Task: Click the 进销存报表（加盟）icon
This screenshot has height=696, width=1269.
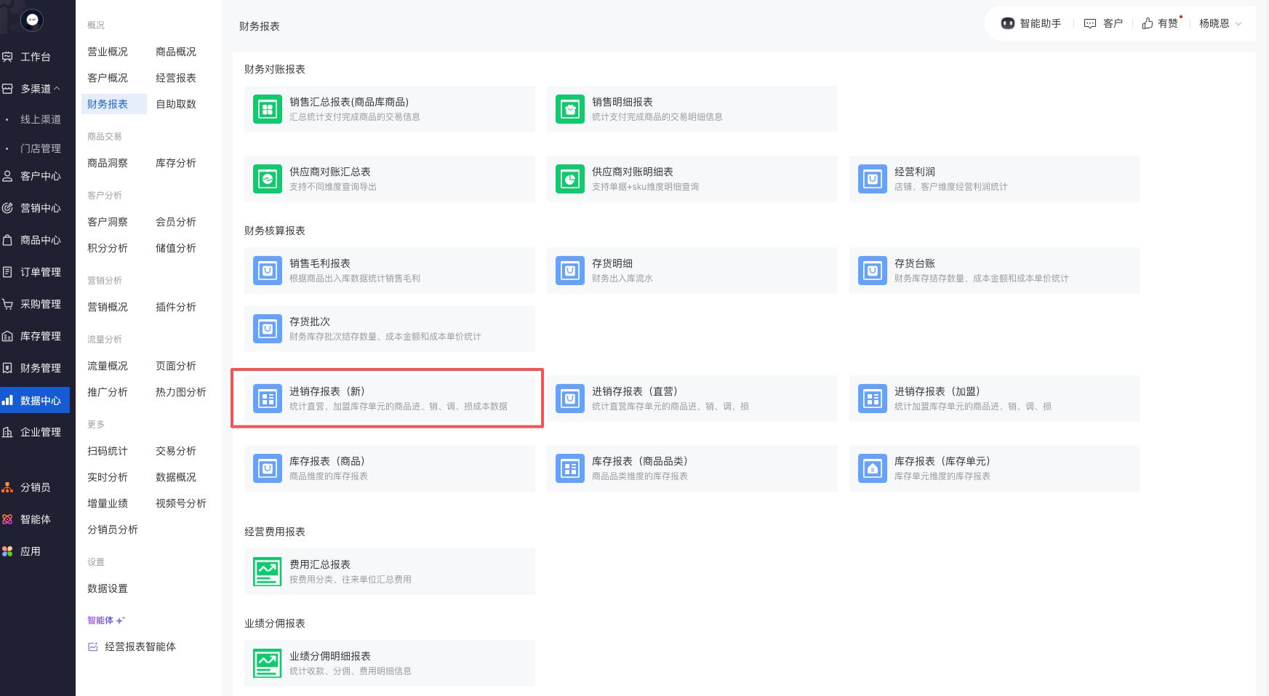Action: (x=873, y=399)
